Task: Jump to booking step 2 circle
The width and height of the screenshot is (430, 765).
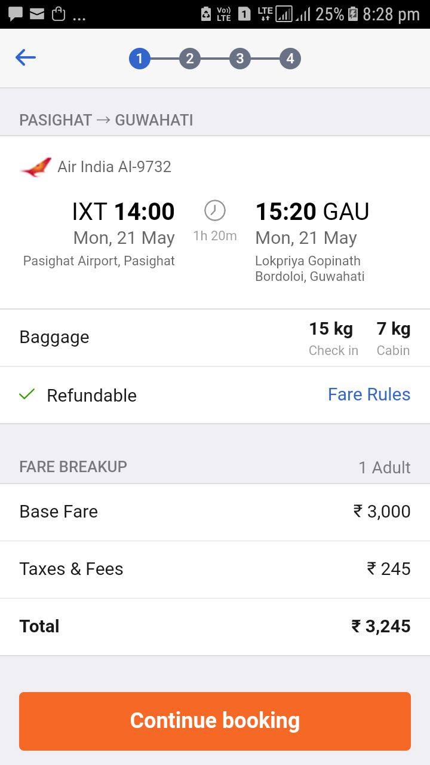Action: (x=189, y=59)
